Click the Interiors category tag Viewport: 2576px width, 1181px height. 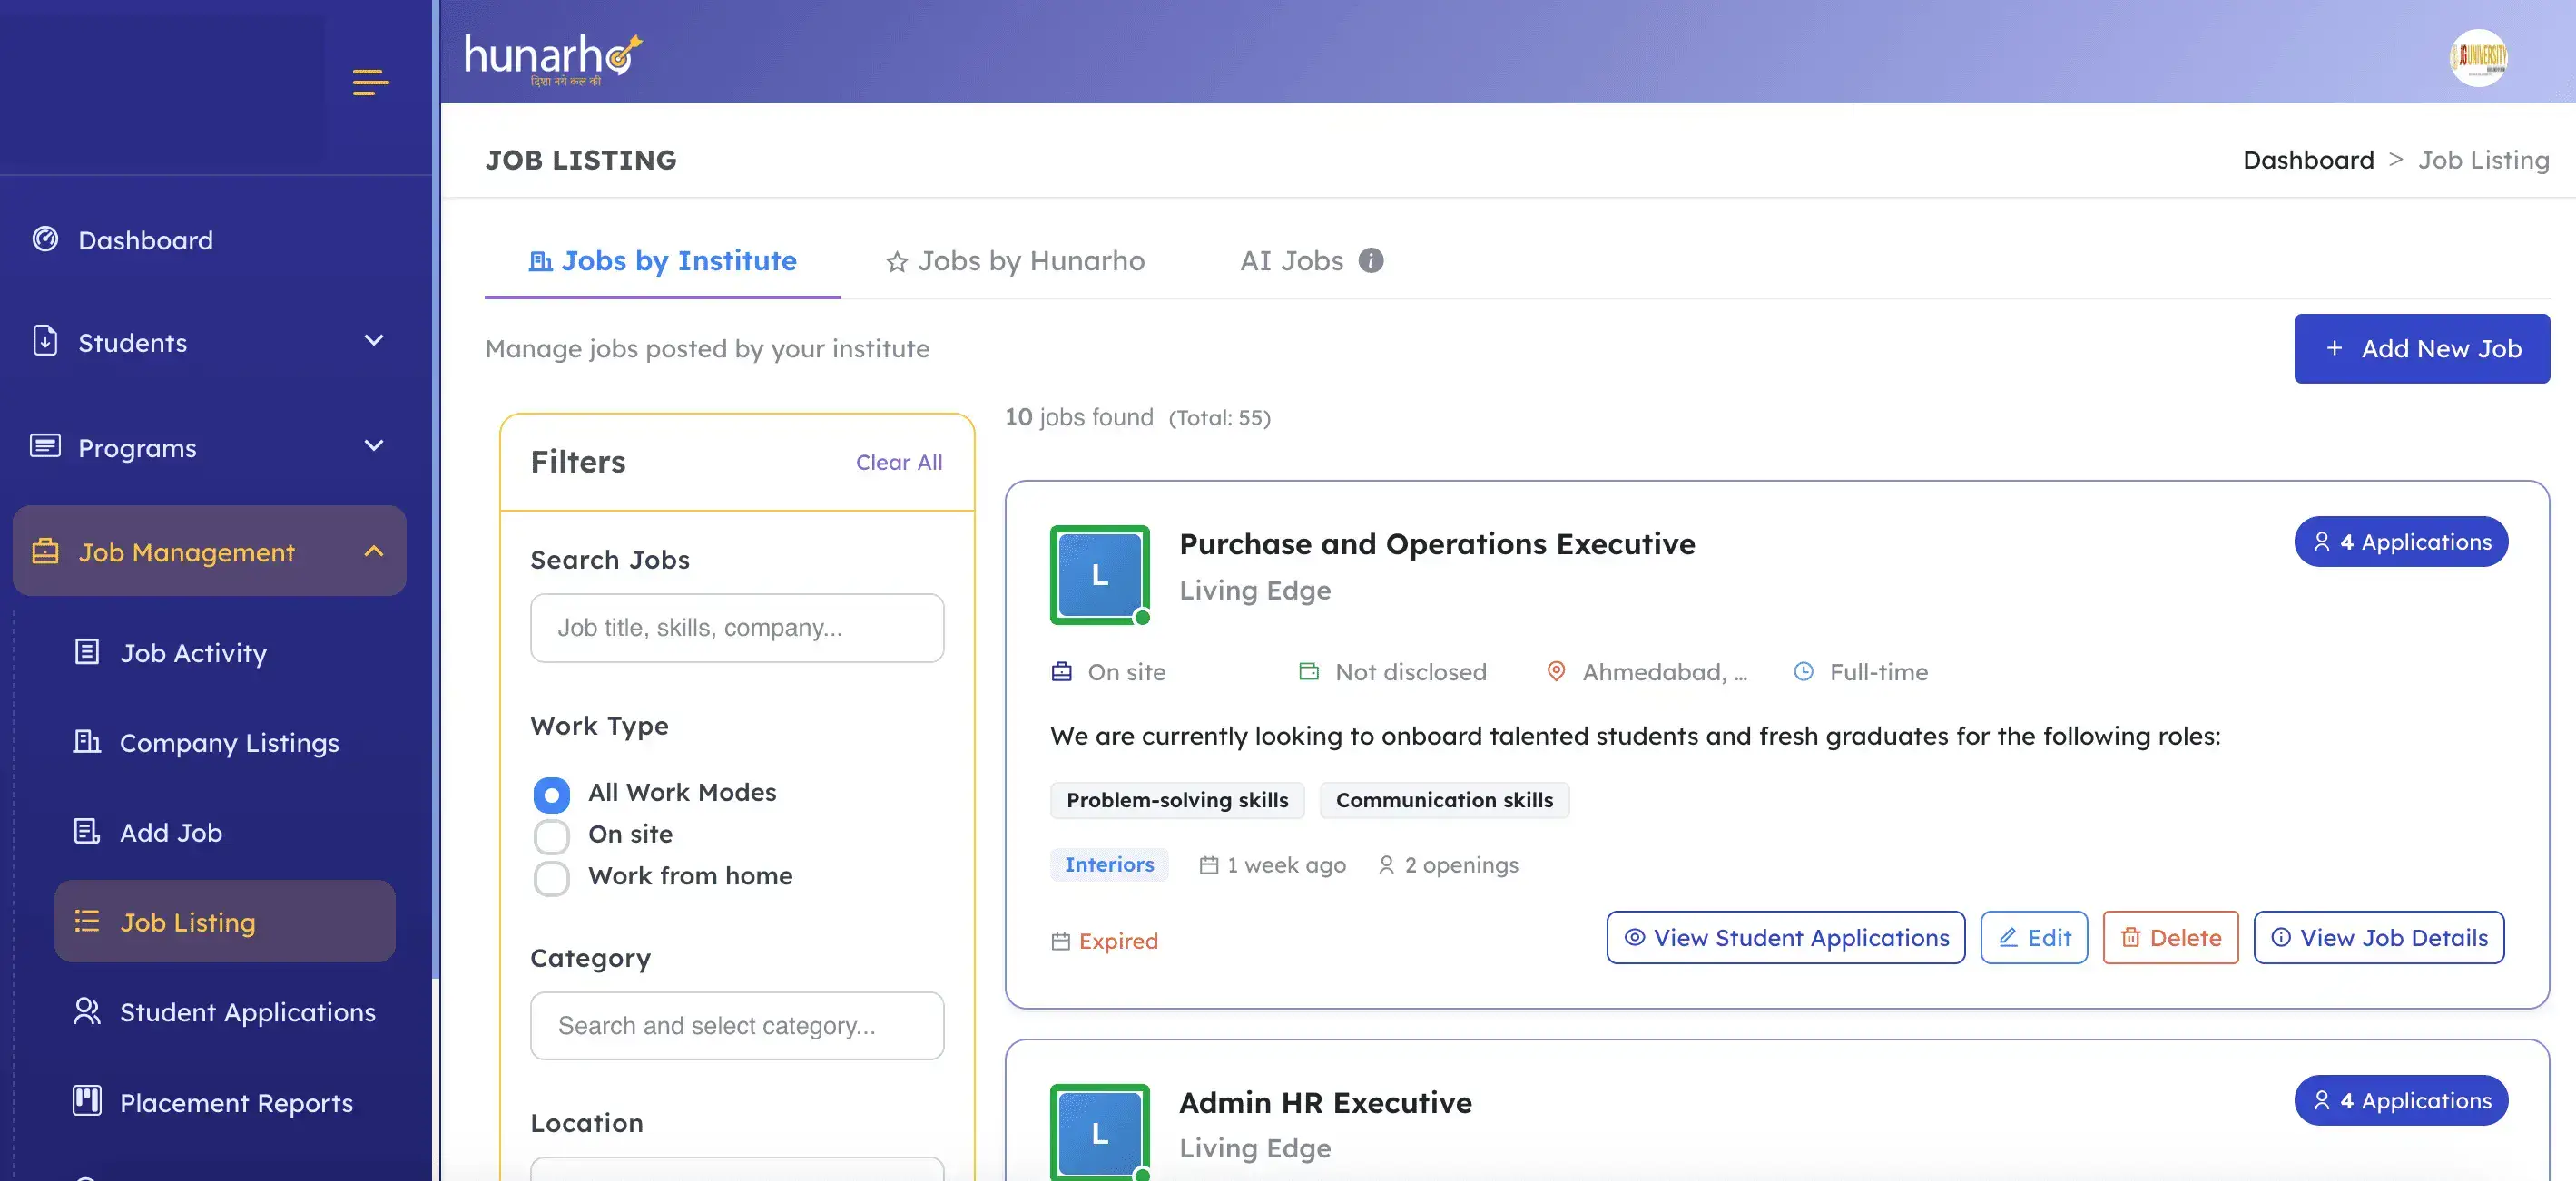(x=1109, y=864)
